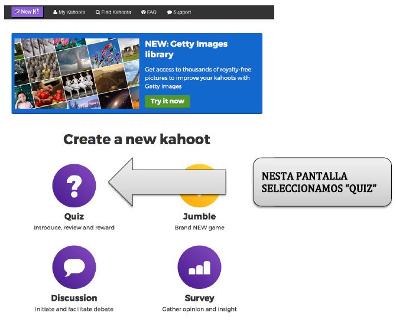Image resolution: width=396 pixels, height=325 pixels.
Task: Select the Discussion speech-bubble icon
Action: [x=74, y=267]
